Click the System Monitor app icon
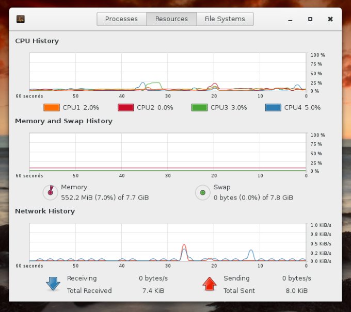This screenshot has width=351, height=312. [20, 19]
